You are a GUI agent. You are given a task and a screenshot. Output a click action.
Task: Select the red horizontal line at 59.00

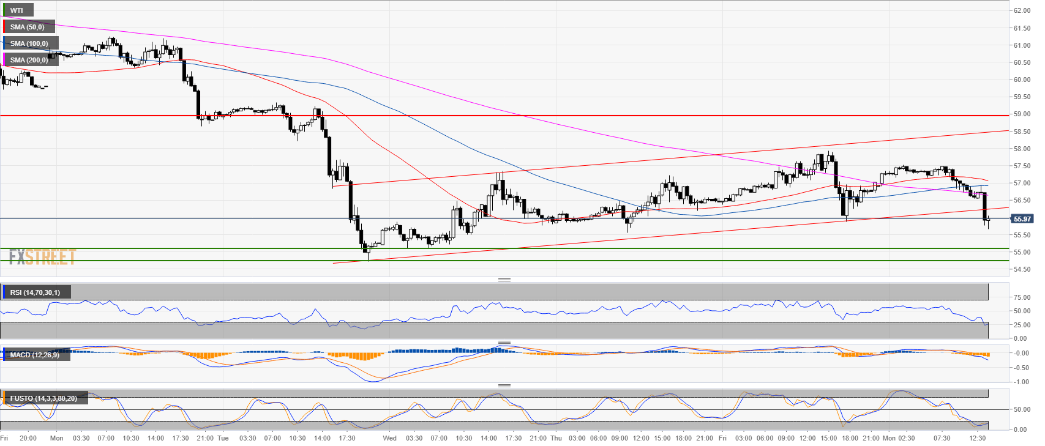[x=490, y=115]
